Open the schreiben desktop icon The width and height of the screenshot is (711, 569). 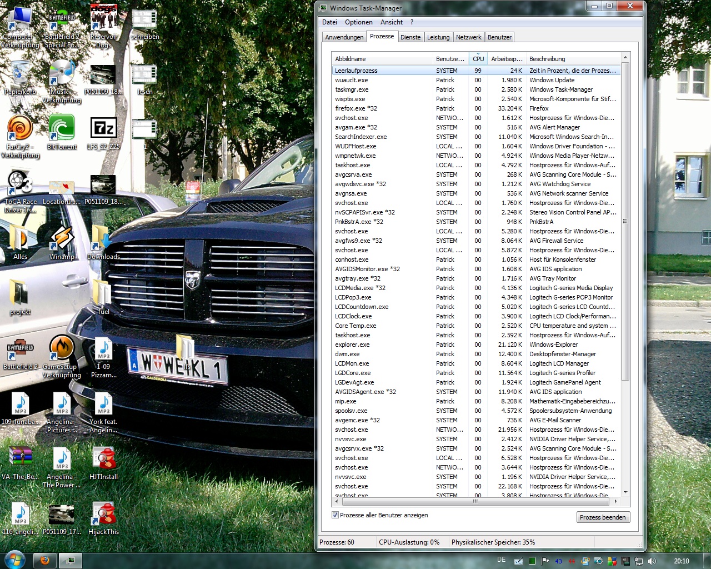(144, 24)
